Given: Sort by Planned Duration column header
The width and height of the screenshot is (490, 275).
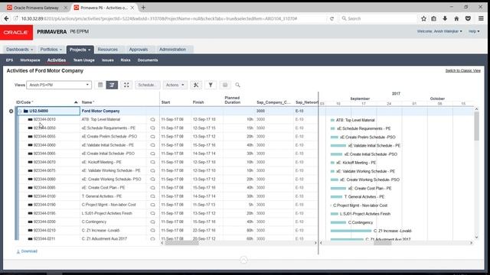Looking at the screenshot, I should tap(232, 100).
